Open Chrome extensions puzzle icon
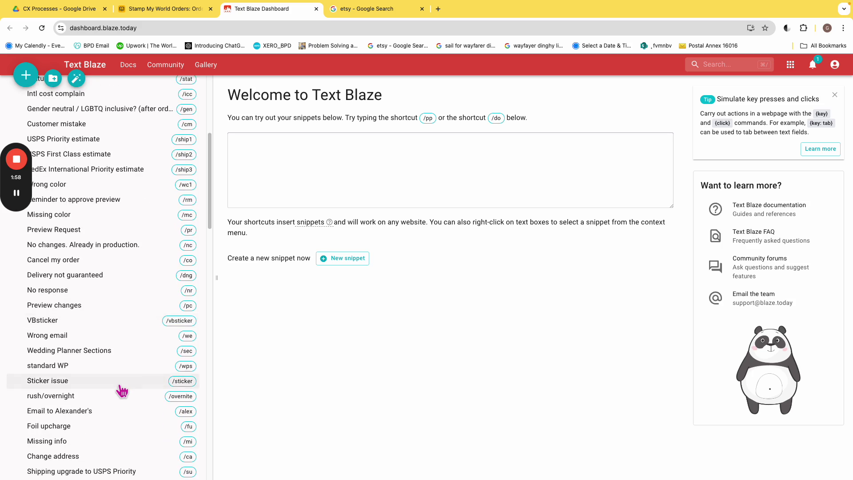 [803, 28]
